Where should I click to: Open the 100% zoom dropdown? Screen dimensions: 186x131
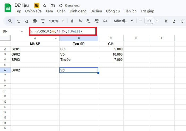click(x=56, y=21)
